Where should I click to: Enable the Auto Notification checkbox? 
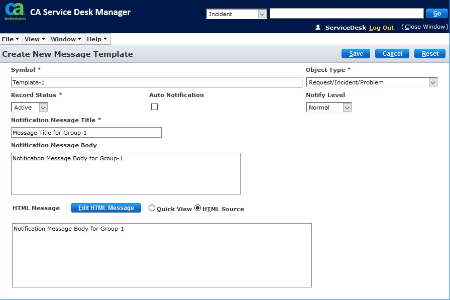tap(154, 107)
